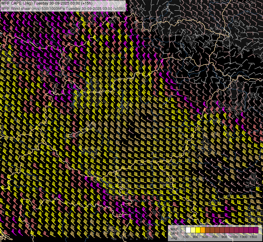The image size is (263, 242).
Task: Click the CAPE label in the legend
Action: [174, 233]
